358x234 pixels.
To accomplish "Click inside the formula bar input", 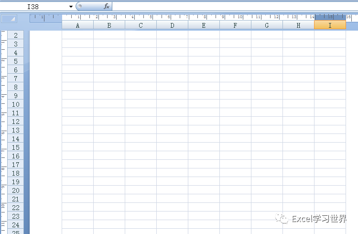I will point(229,7).
